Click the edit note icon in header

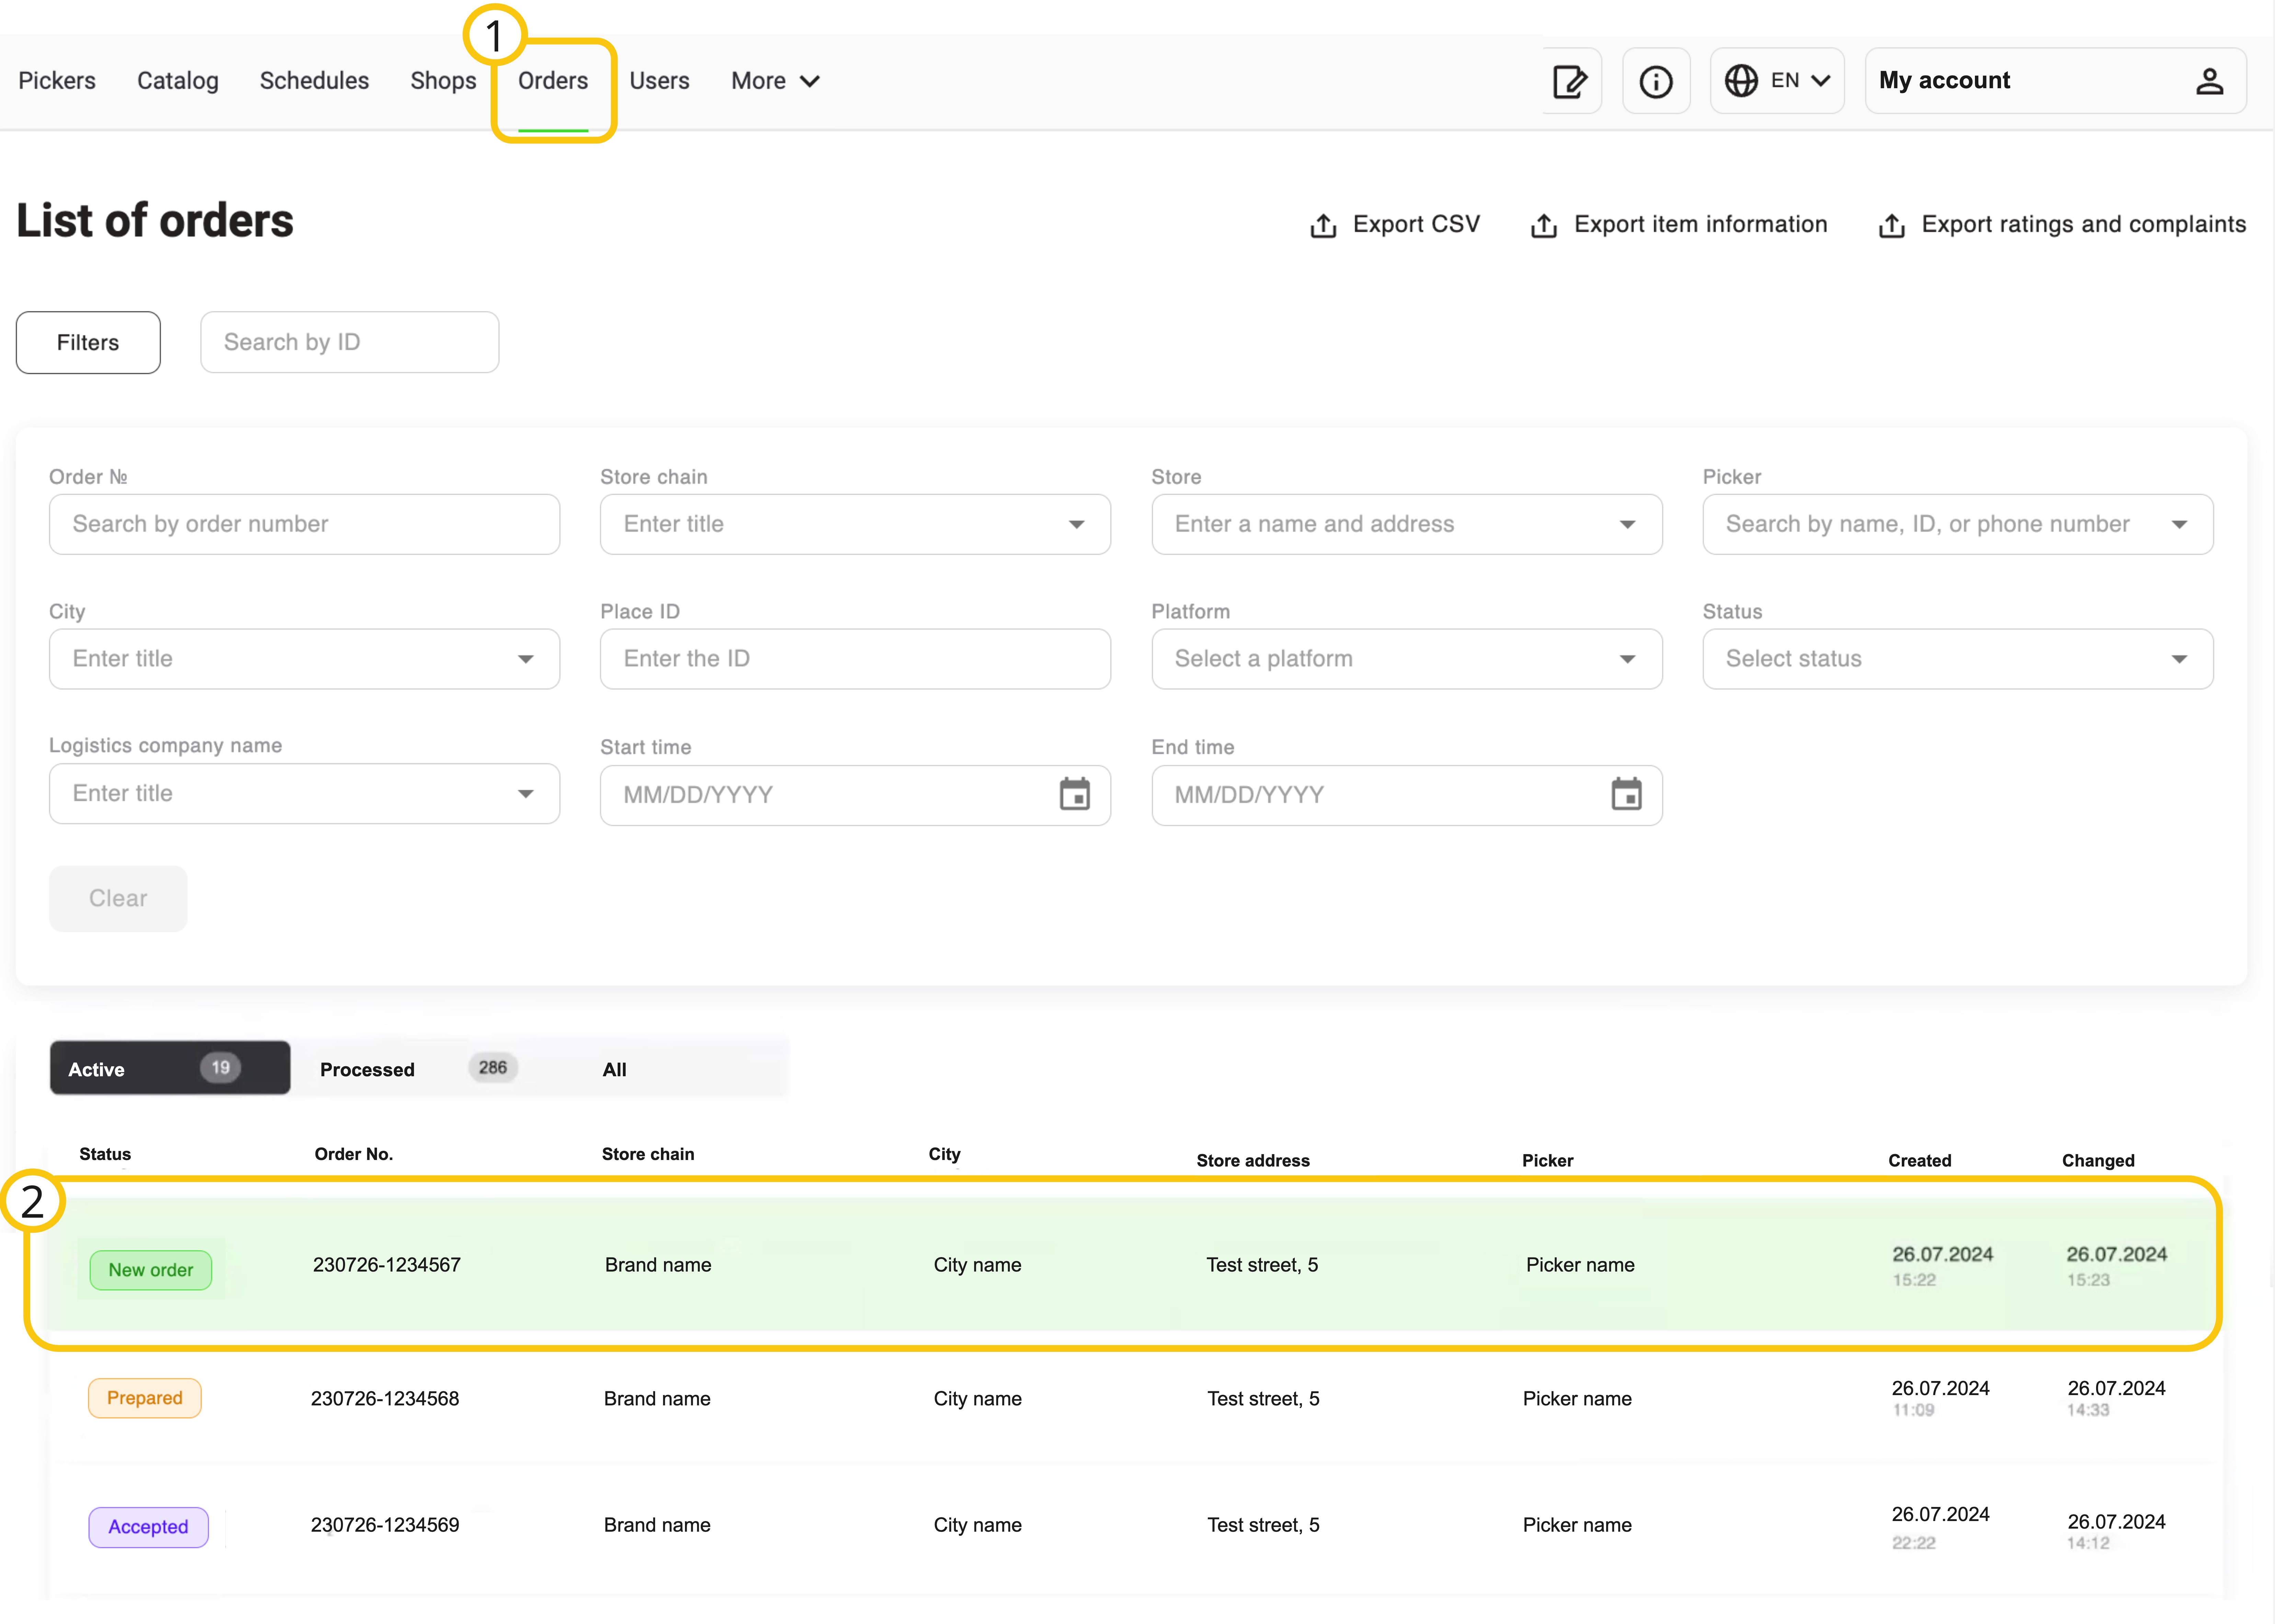pyautogui.click(x=1570, y=81)
